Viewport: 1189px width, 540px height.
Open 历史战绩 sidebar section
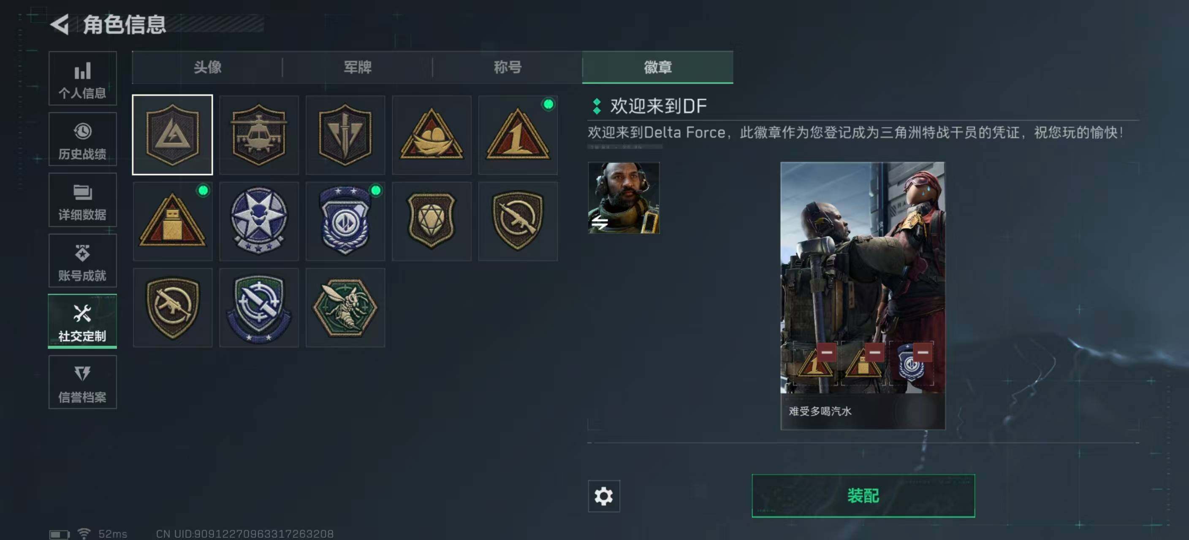(83, 139)
